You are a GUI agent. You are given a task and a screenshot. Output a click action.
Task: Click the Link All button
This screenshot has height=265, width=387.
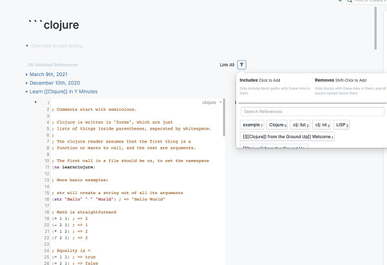[x=227, y=65]
